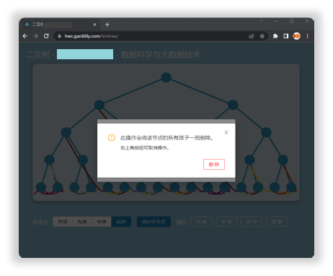This screenshot has width=333, height=276.
Task: Select the root node of the tree
Action: (x=166, y=77)
